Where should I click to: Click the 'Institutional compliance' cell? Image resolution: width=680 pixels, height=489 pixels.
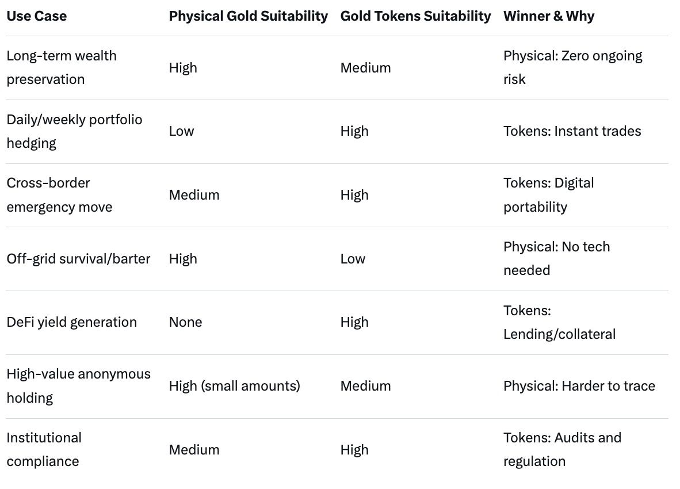44,449
